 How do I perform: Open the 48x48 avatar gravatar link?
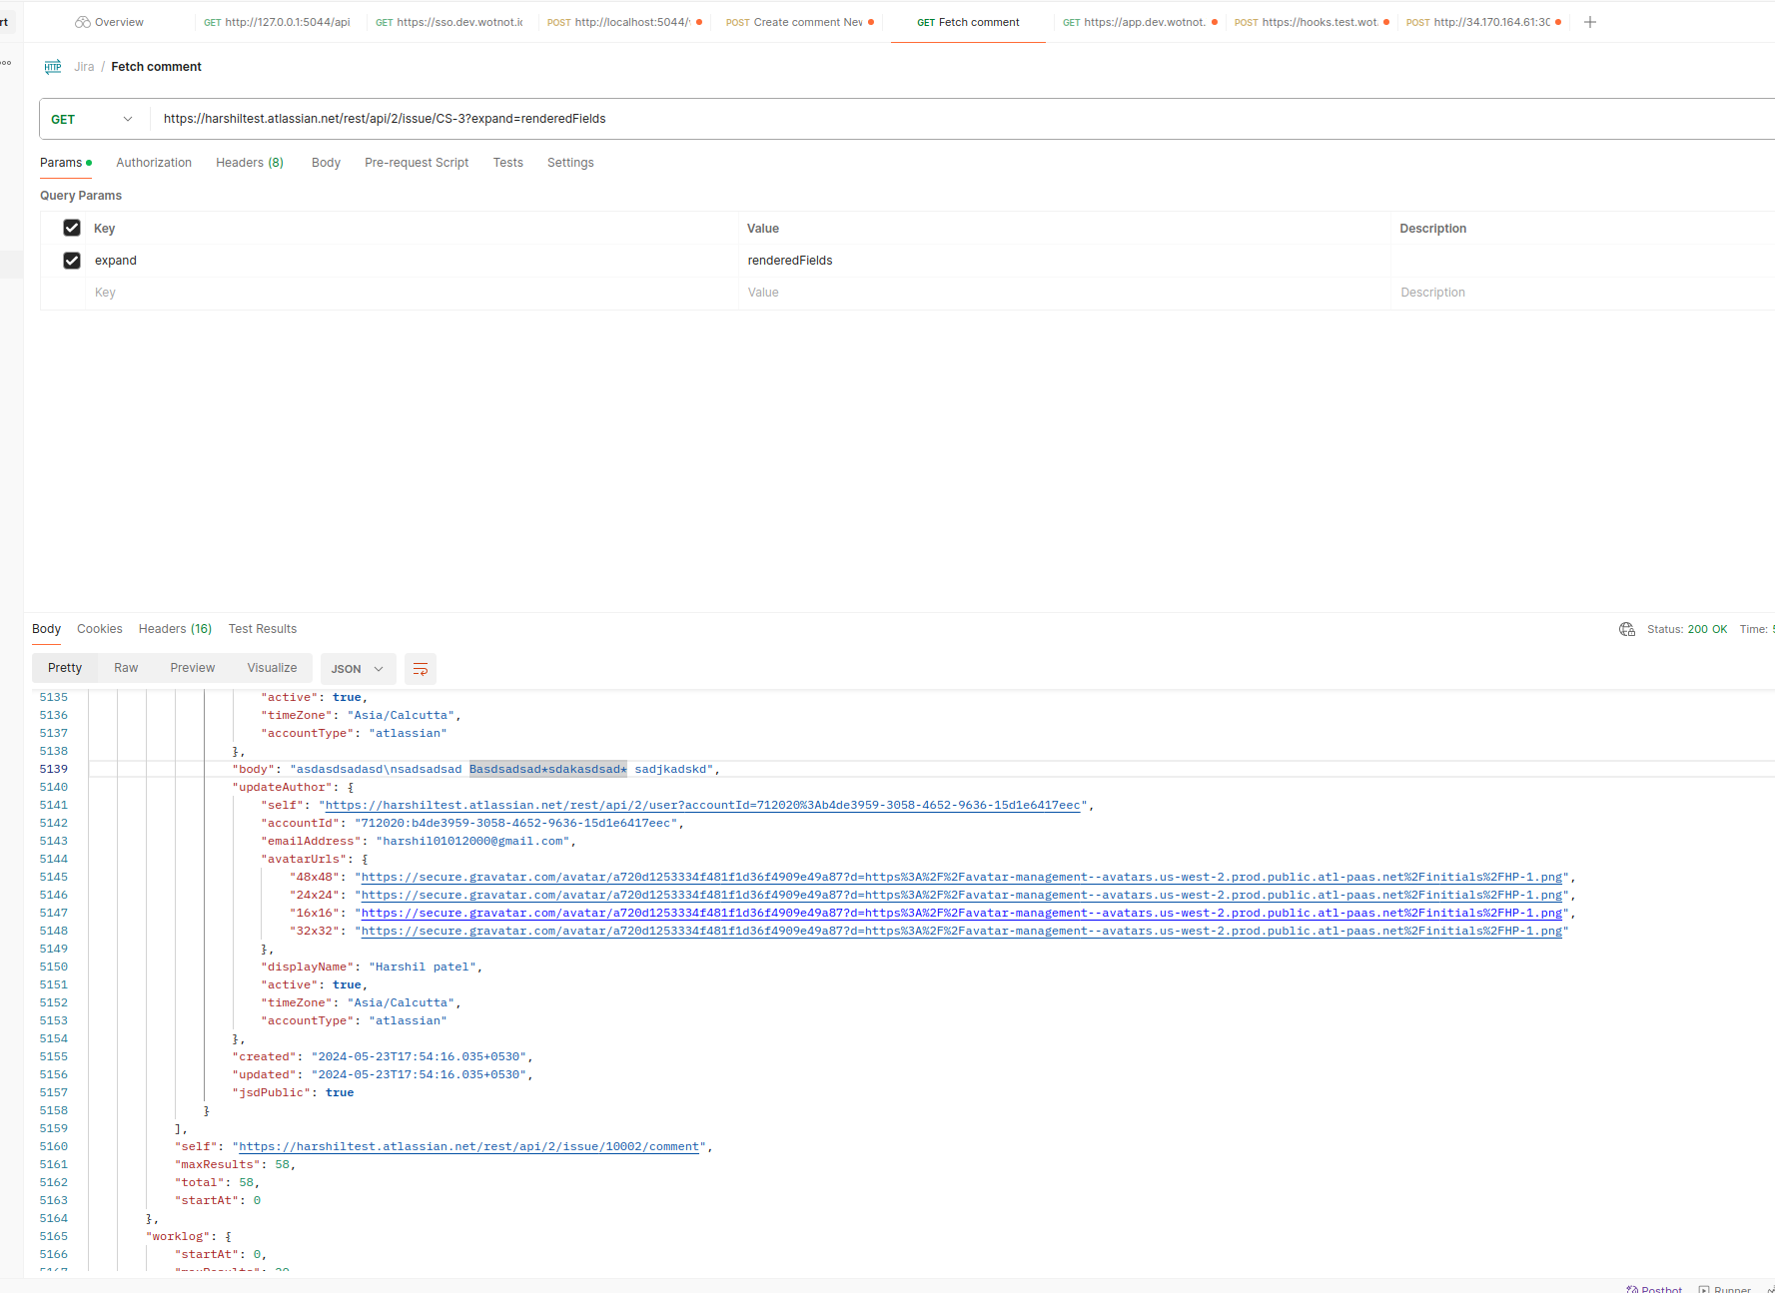[962, 877]
